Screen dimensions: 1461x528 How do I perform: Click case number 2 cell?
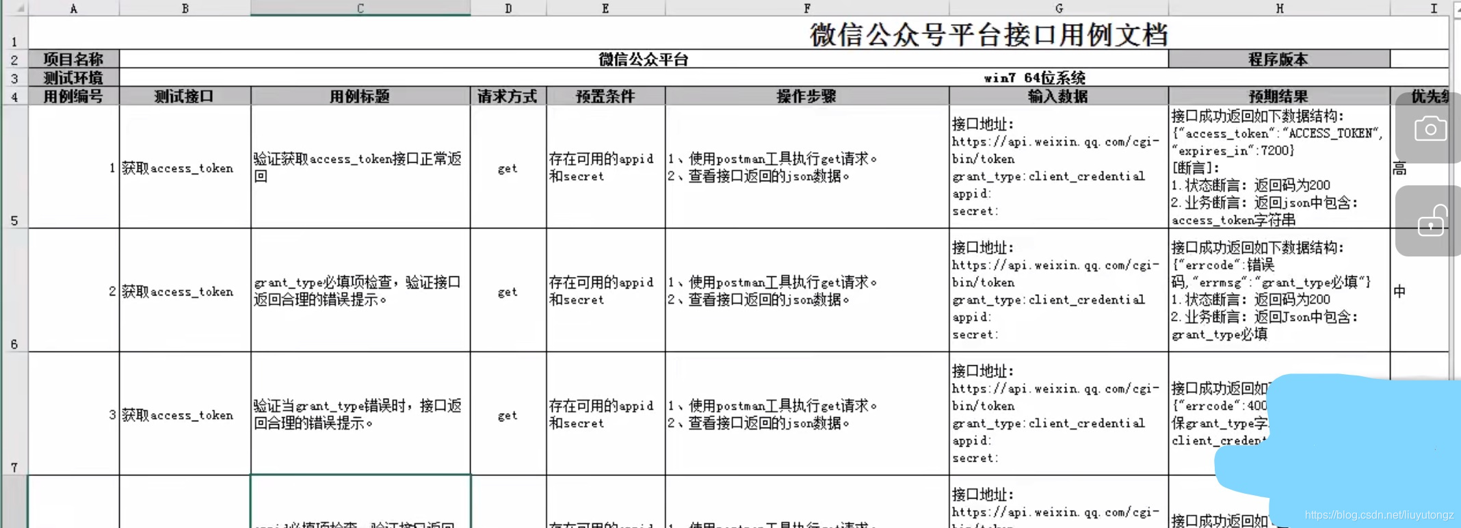pyautogui.click(x=74, y=291)
